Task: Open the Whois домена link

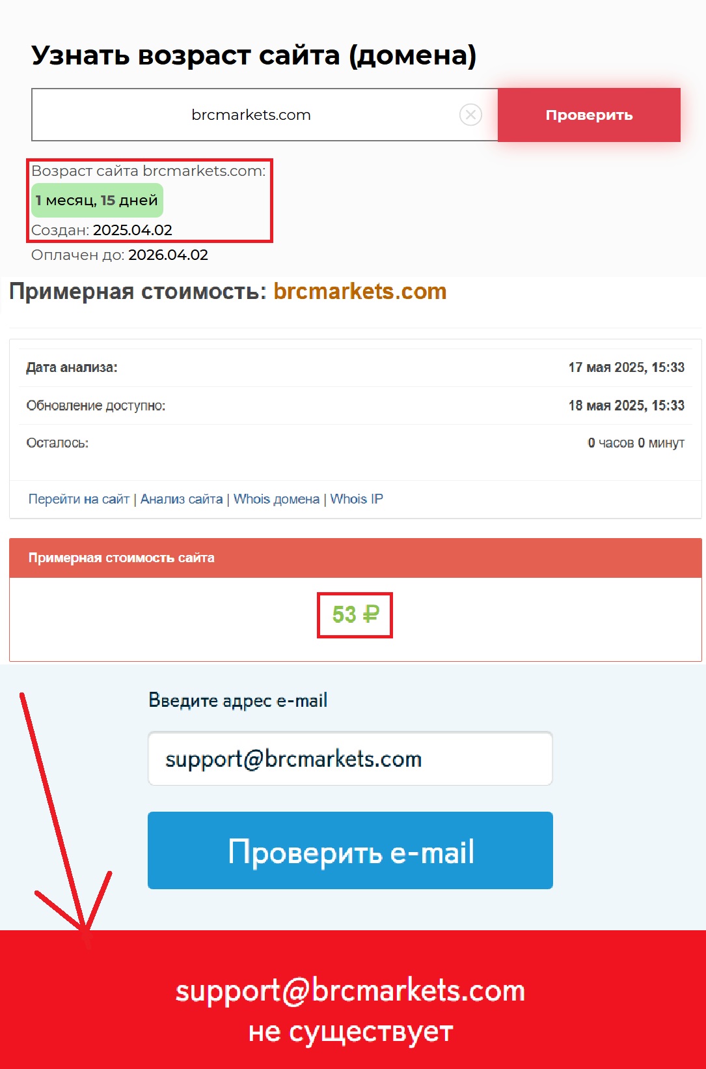Action: pyautogui.click(x=277, y=499)
